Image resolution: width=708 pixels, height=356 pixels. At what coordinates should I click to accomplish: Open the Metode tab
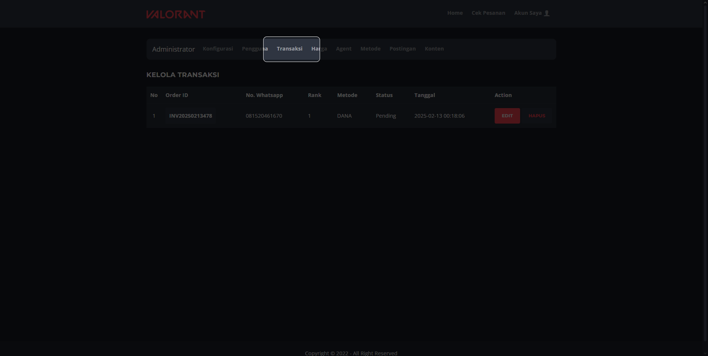pyautogui.click(x=370, y=49)
